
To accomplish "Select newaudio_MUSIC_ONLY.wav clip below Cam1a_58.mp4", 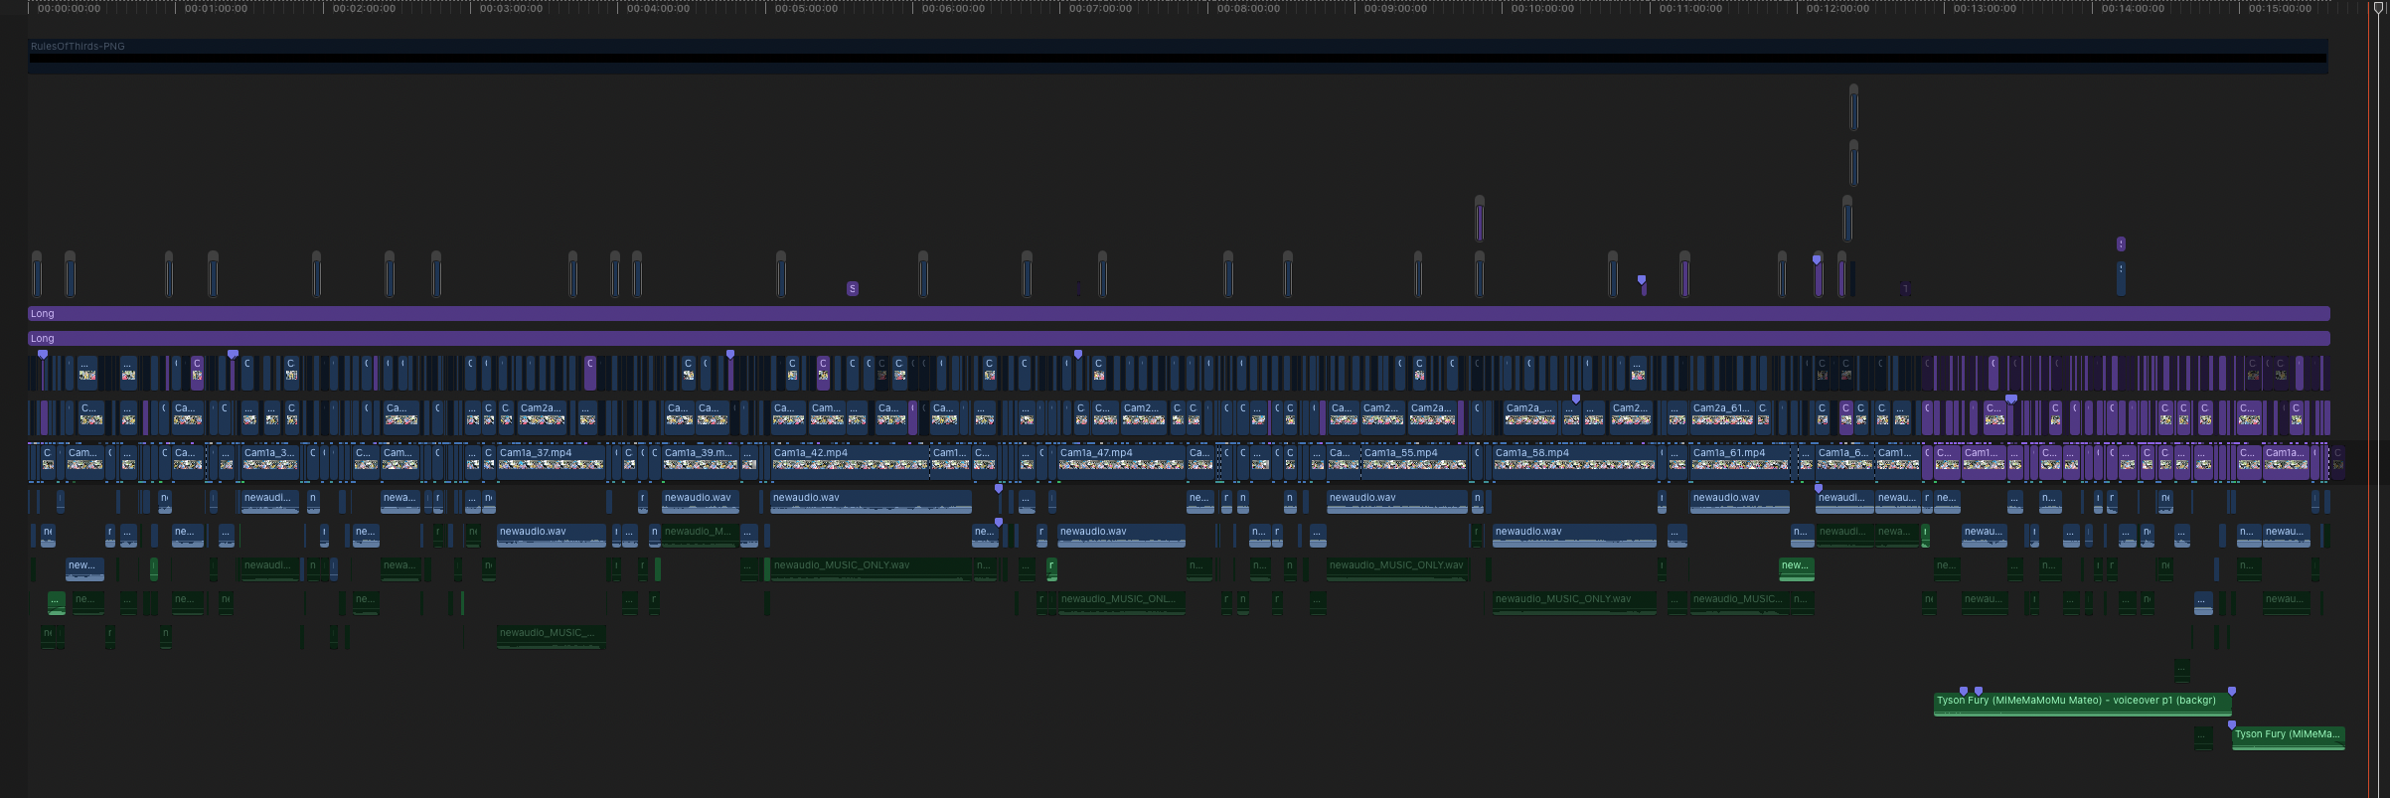I will coord(1574,603).
